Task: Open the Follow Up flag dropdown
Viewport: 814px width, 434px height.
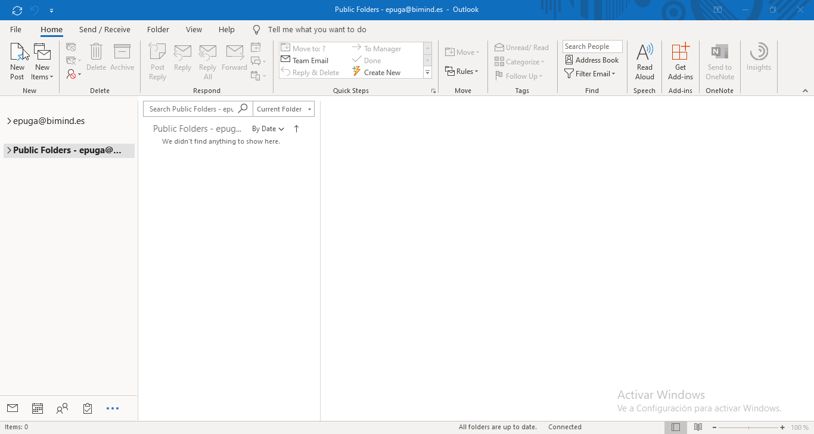Action: tap(518, 76)
